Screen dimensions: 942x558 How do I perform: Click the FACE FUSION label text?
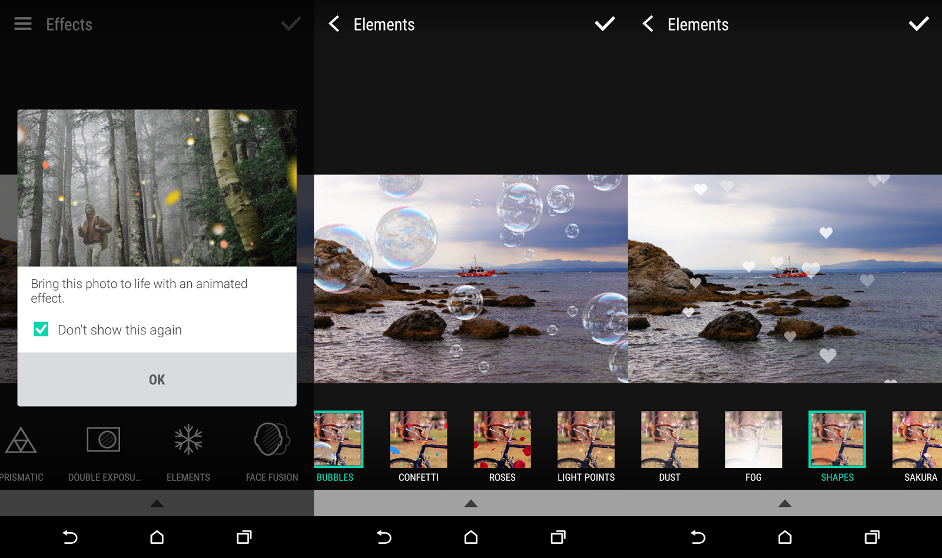272,477
